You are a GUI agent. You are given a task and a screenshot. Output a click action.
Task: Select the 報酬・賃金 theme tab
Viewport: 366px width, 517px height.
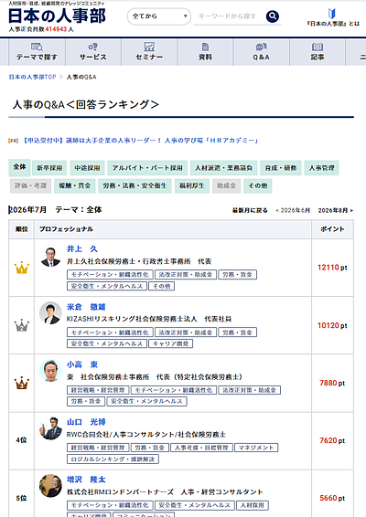coord(75,186)
